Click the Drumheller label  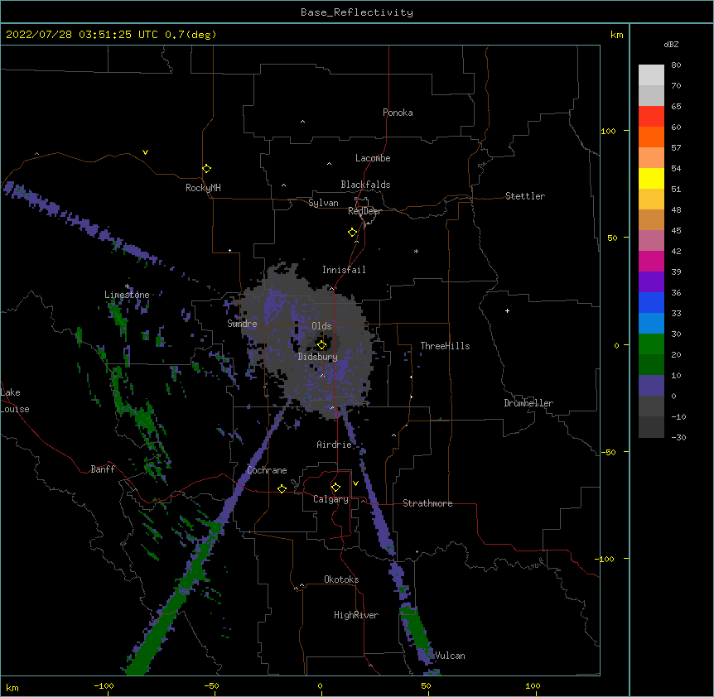pos(528,403)
